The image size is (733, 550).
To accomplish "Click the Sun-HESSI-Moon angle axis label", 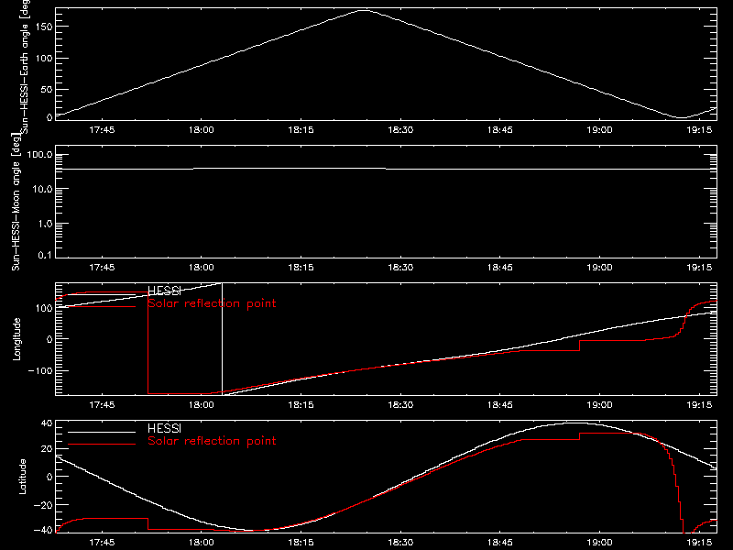I will pyautogui.click(x=16, y=202).
